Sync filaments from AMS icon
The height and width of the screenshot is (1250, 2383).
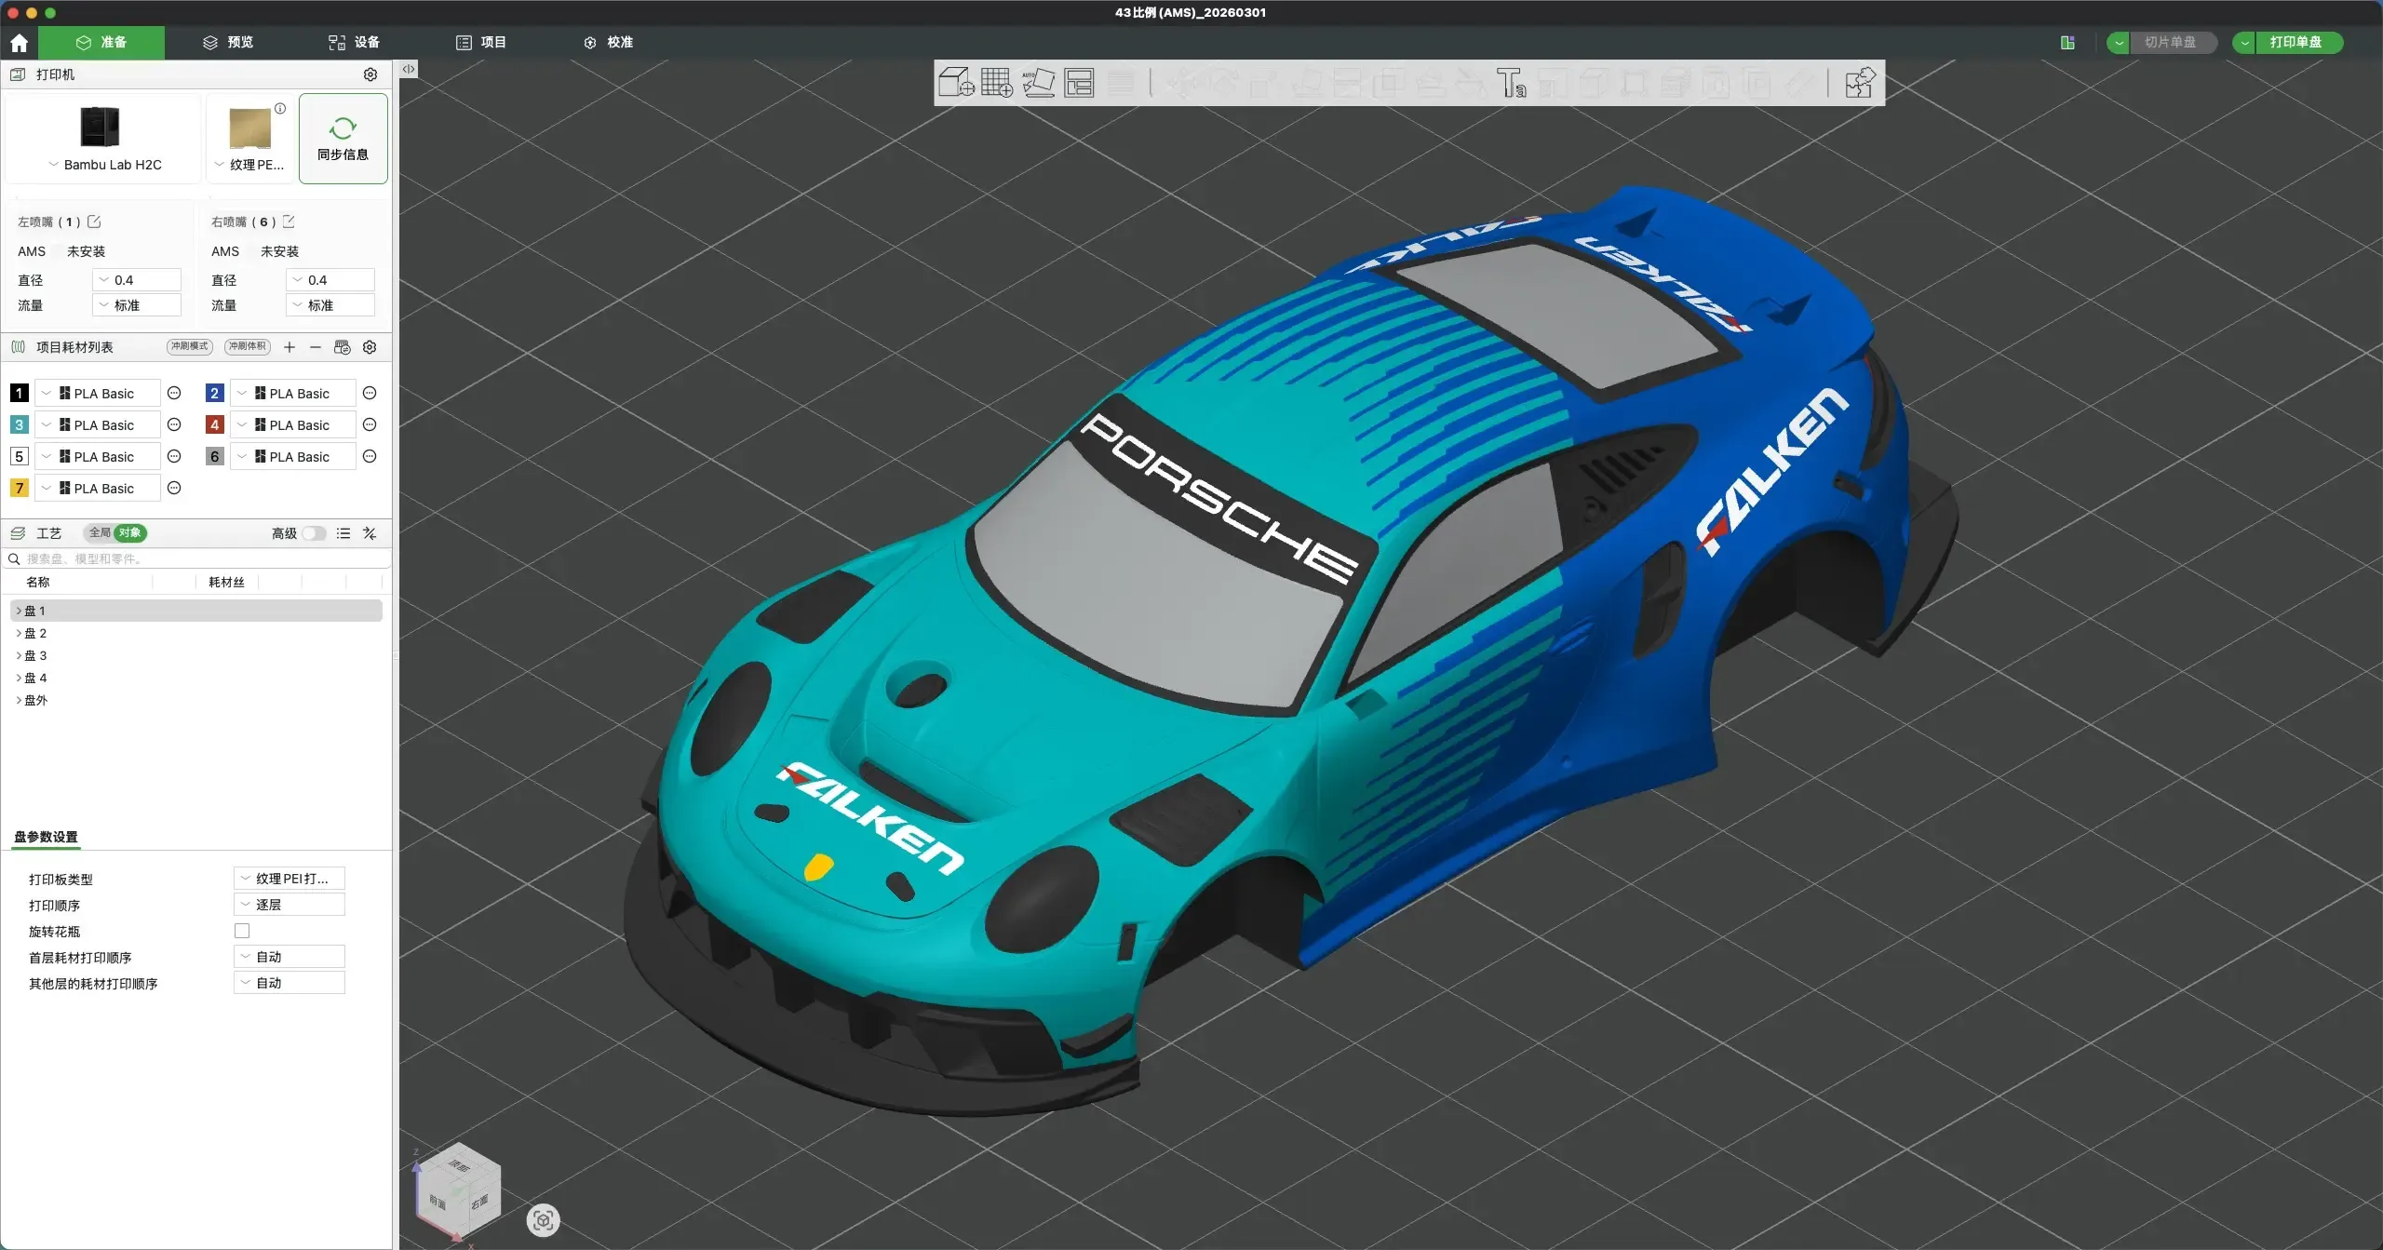(343, 347)
